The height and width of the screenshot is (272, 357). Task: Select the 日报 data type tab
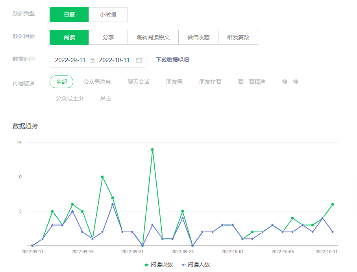[x=69, y=15]
